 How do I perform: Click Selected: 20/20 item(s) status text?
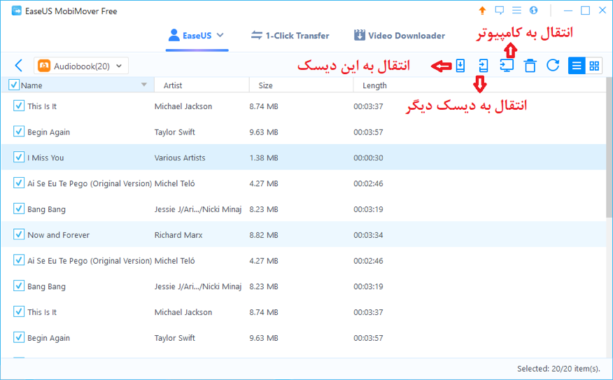(x=558, y=369)
